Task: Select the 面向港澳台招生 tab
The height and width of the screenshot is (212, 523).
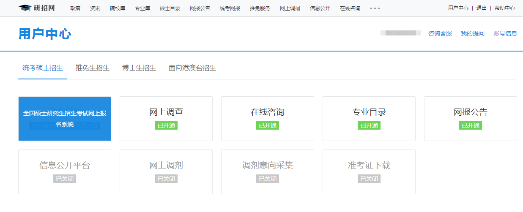Action: [x=192, y=68]
